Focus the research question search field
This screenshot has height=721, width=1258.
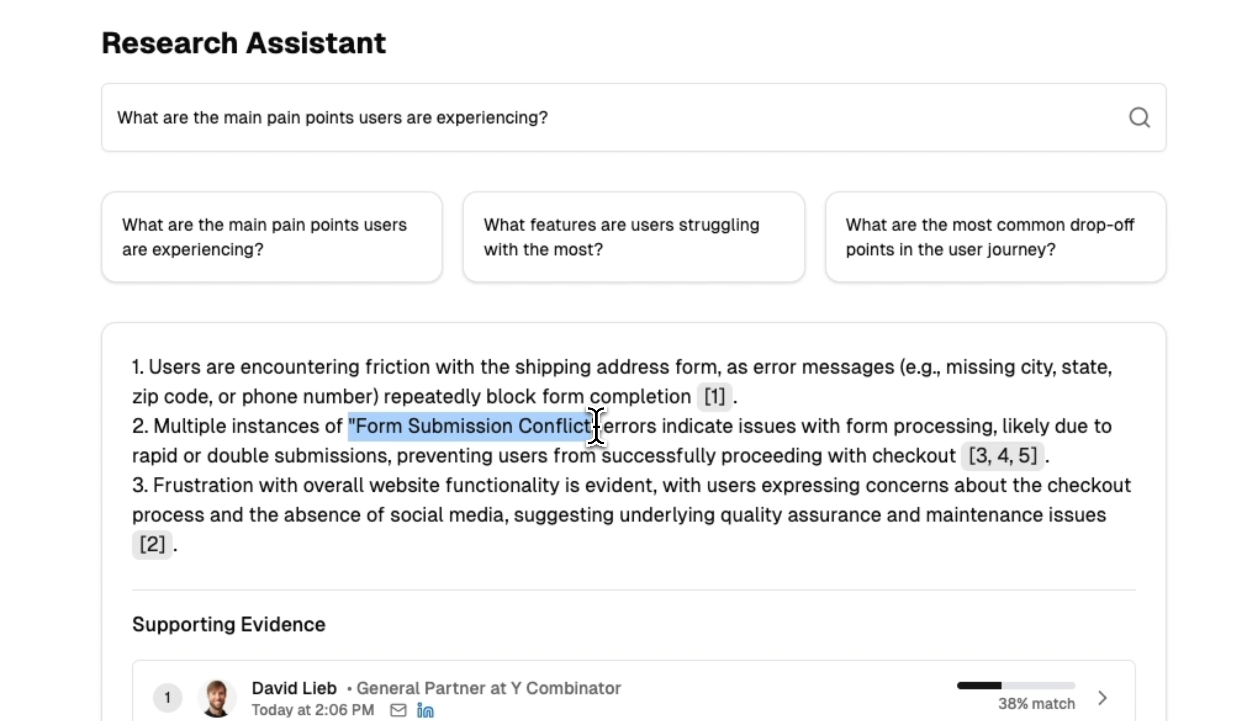point(595,118)
